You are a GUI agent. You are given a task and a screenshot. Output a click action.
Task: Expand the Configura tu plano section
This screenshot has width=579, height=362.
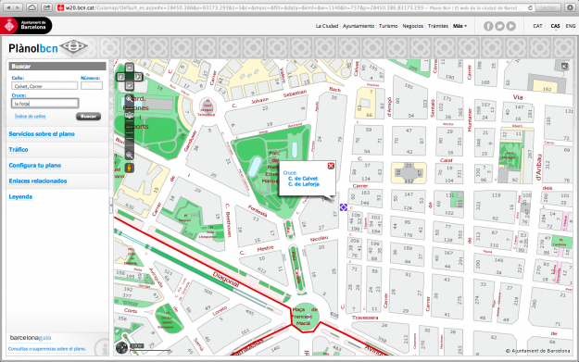35,166
